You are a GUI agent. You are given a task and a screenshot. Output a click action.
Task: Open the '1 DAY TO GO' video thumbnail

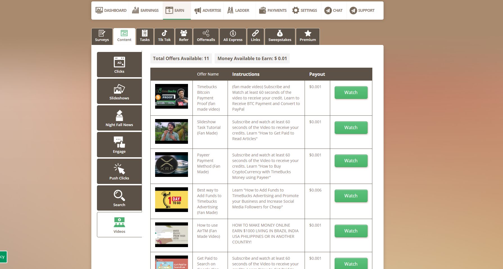(171, 200)
